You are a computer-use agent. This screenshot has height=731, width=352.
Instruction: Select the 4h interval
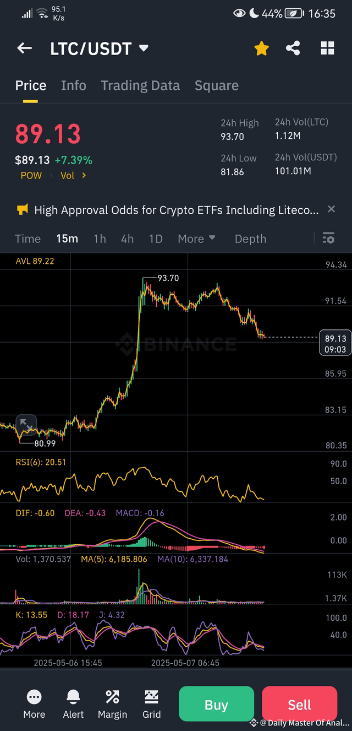pyautogui.click(x=127, y=239)
